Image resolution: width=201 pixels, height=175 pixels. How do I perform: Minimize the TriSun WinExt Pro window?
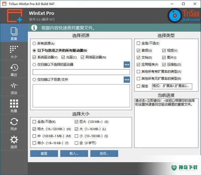click(172, 4)
